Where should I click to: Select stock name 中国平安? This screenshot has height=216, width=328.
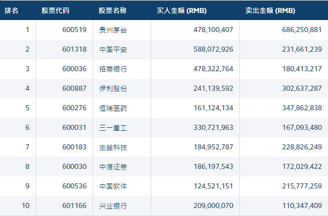pos(113,50)
